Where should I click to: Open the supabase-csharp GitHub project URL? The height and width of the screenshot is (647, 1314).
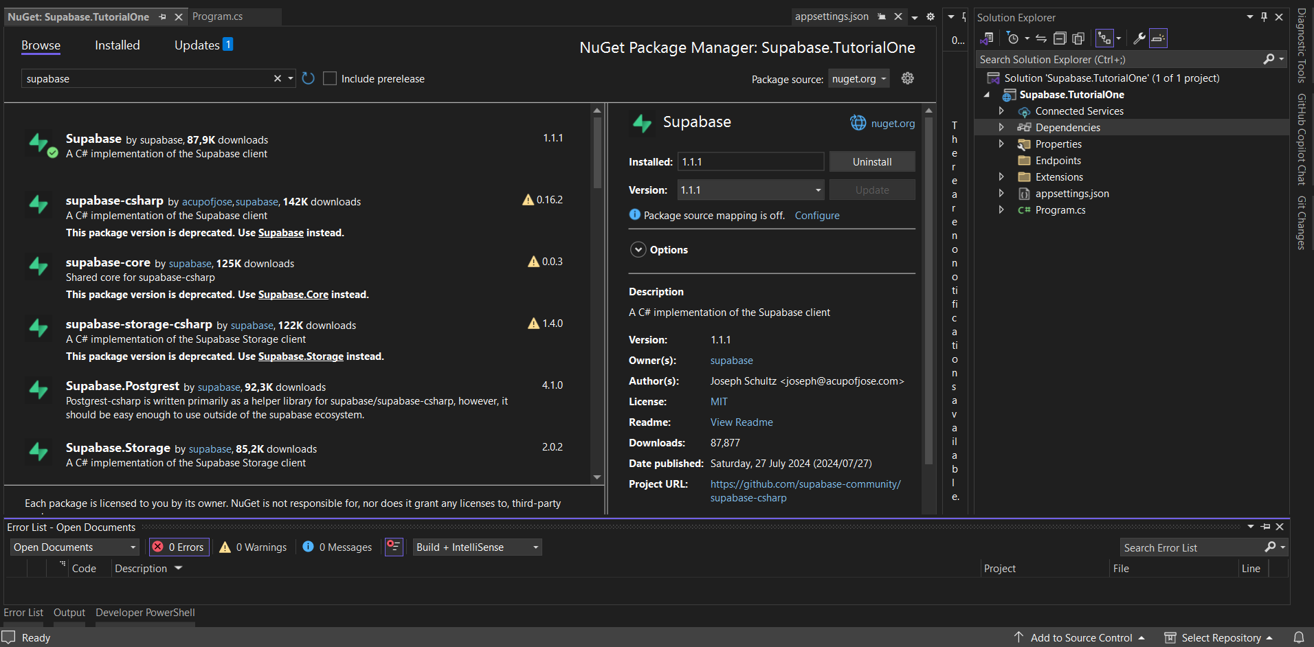(x=805, y=491)
